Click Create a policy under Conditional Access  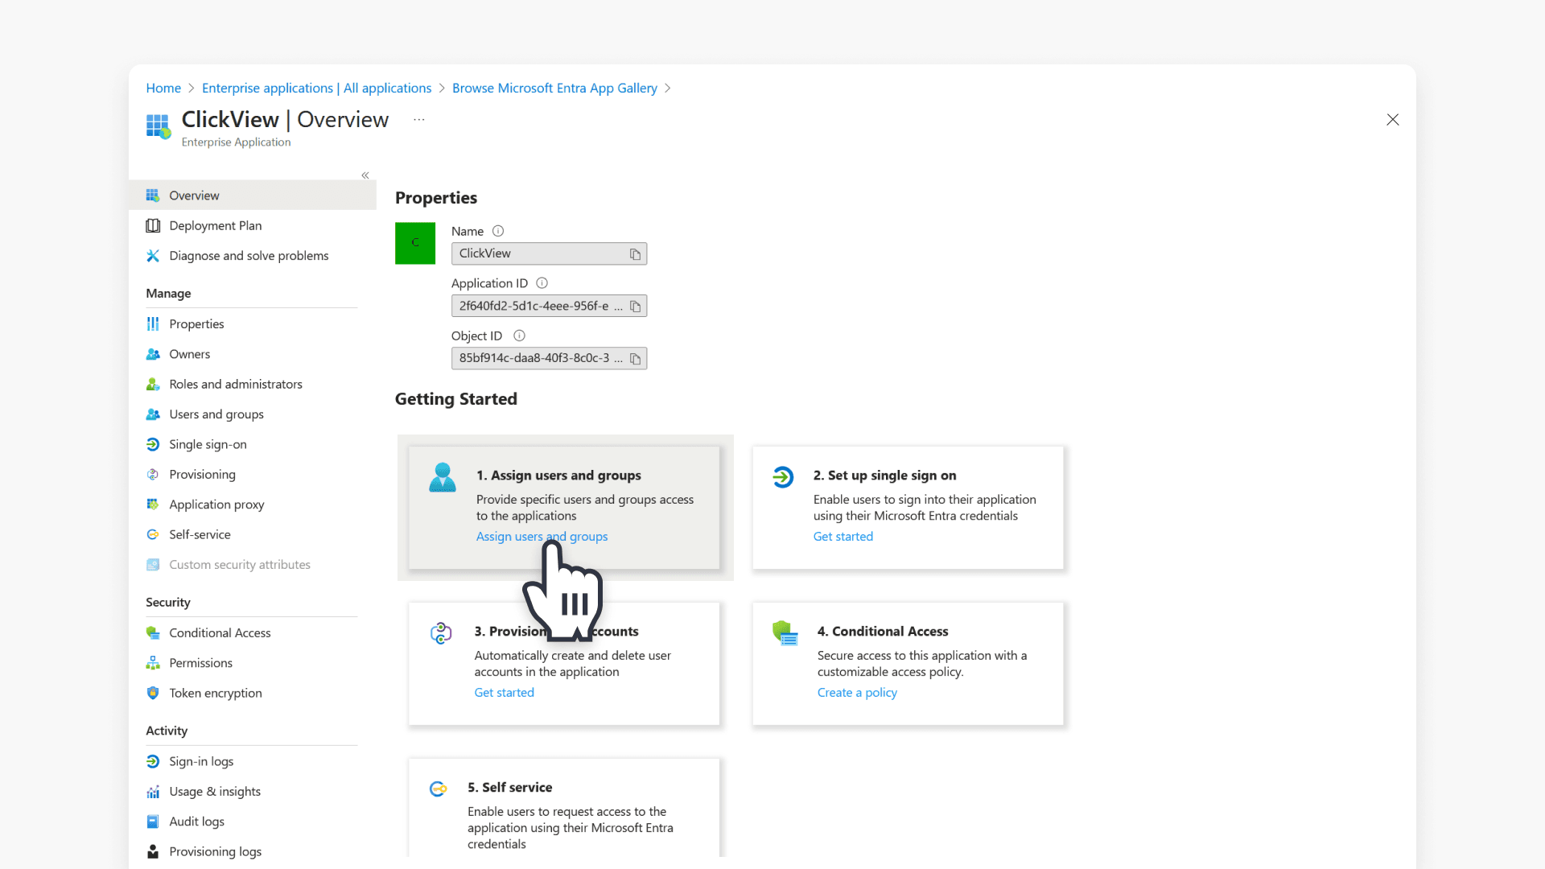[x=856, y=692]
